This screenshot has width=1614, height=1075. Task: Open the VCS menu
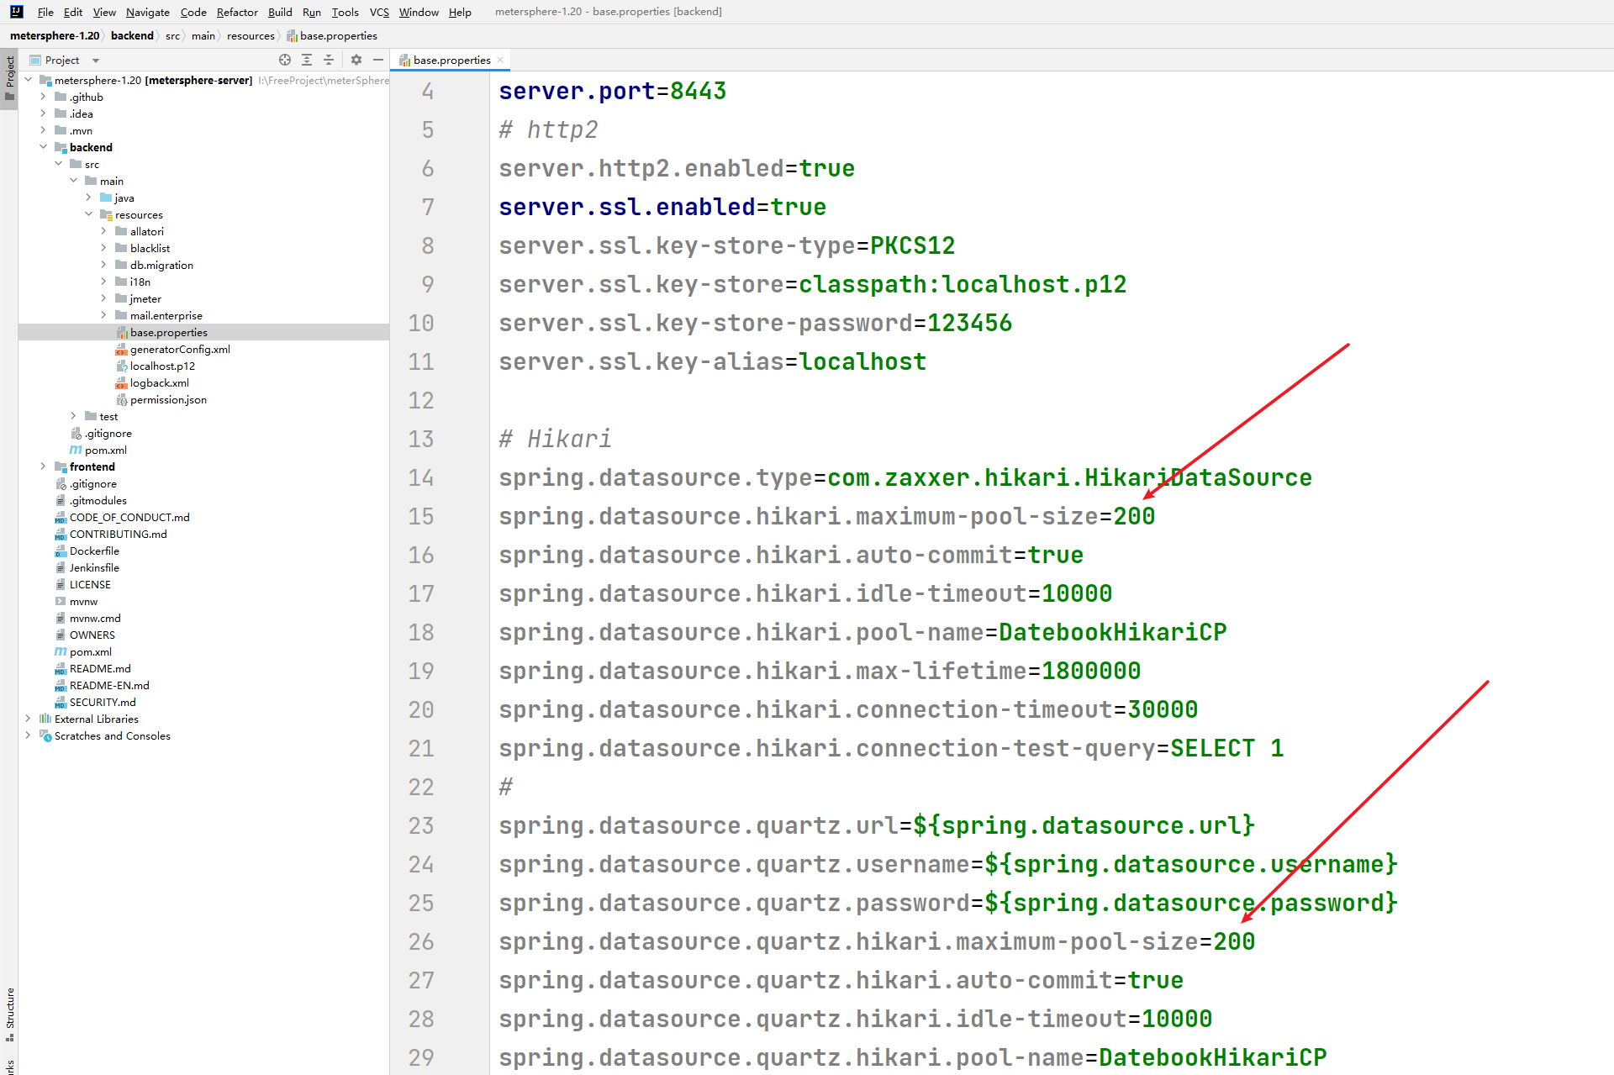click(379, 12)
